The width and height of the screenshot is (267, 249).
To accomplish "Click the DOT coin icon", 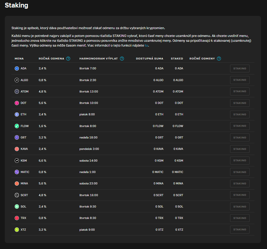I will [17, 103].
